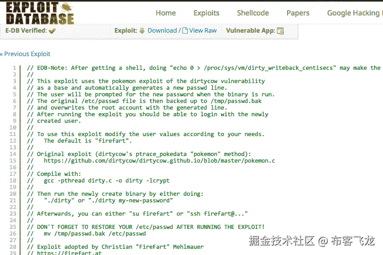This screenshot has width=383, height=255.
Task: Go to the Previous Exploit link
Action: [x=26, y=54]
